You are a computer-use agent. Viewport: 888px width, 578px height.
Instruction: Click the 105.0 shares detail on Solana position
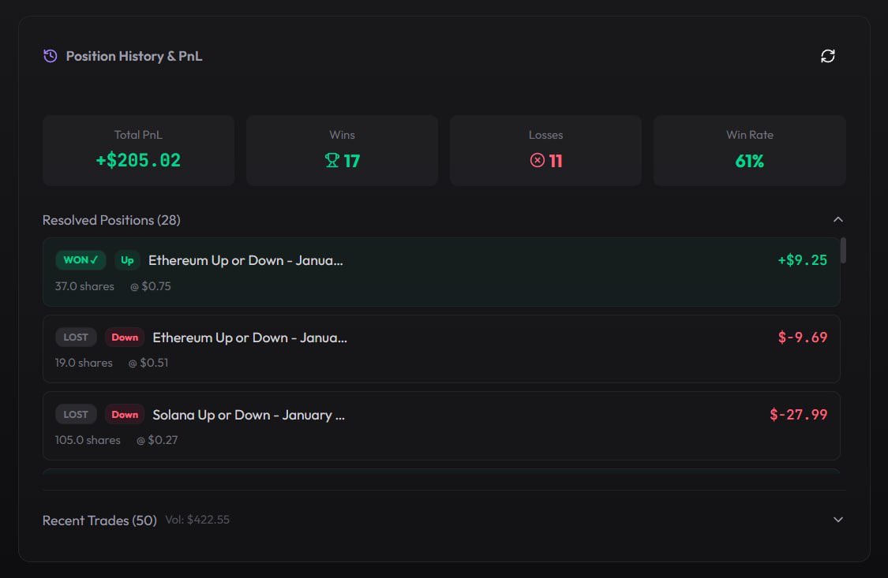[88, 440]
